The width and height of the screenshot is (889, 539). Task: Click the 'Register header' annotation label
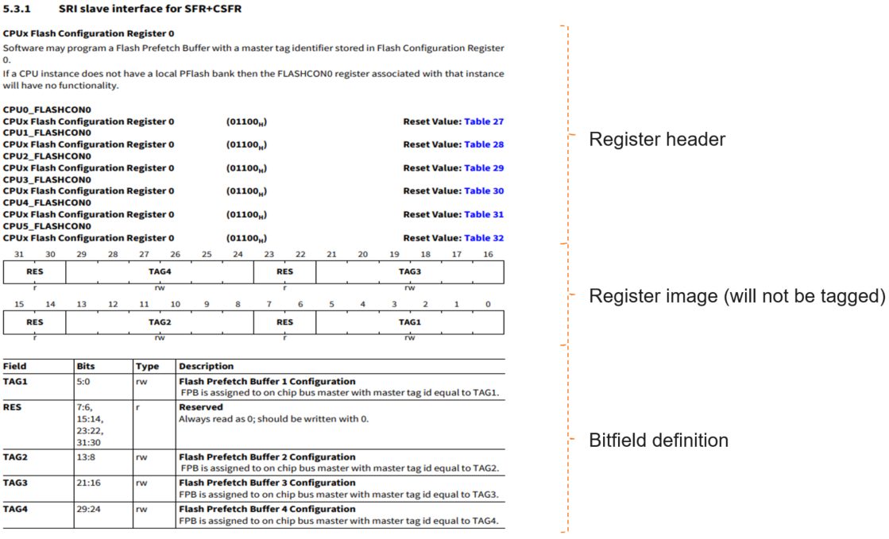pos(656,140)
